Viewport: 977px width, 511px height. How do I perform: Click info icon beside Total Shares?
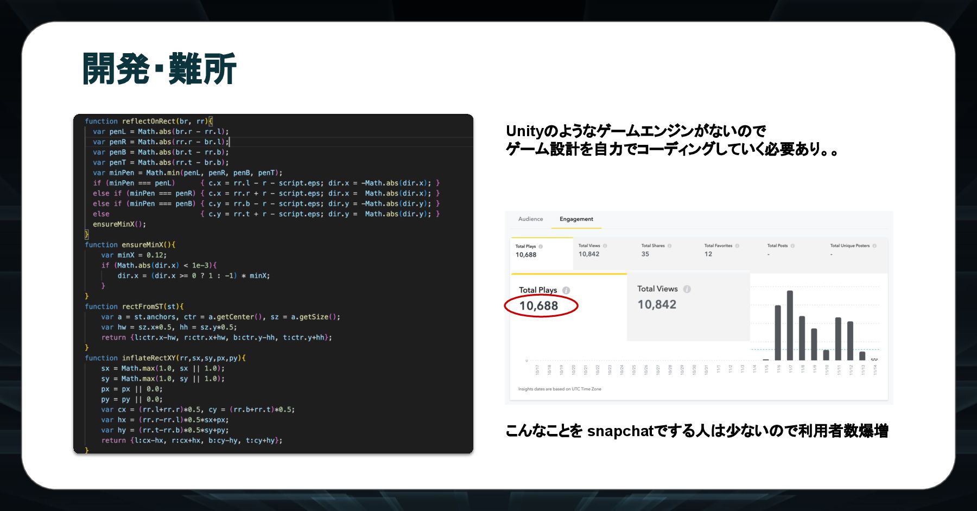coord(669,246)
